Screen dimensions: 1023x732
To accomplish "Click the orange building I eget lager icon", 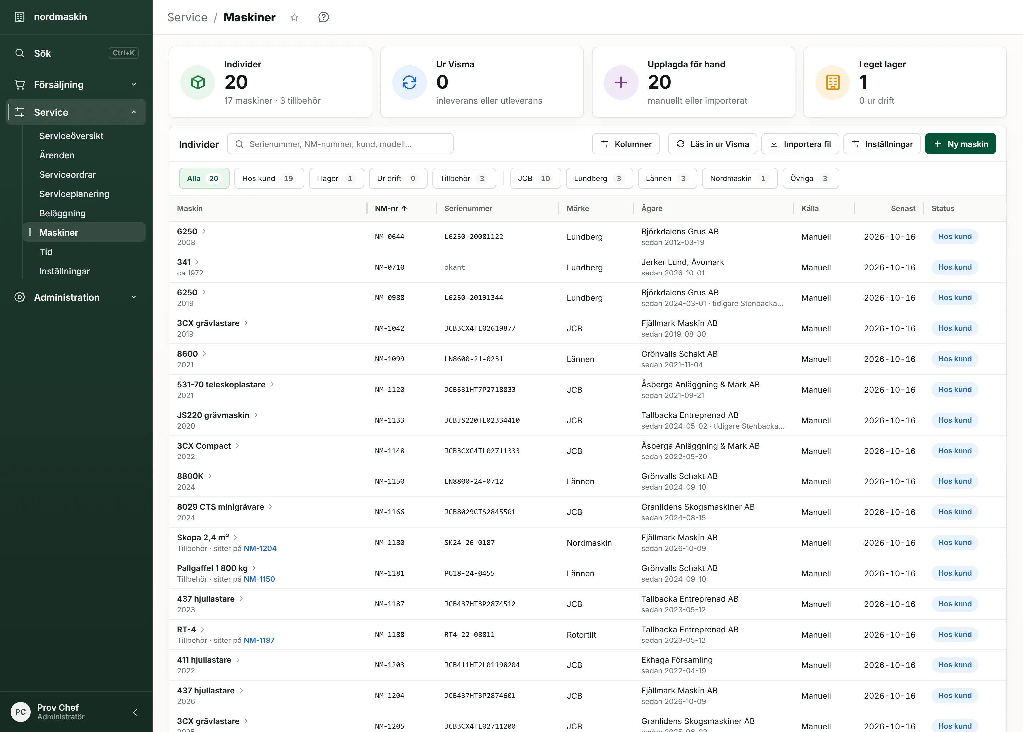I will 833,83.
